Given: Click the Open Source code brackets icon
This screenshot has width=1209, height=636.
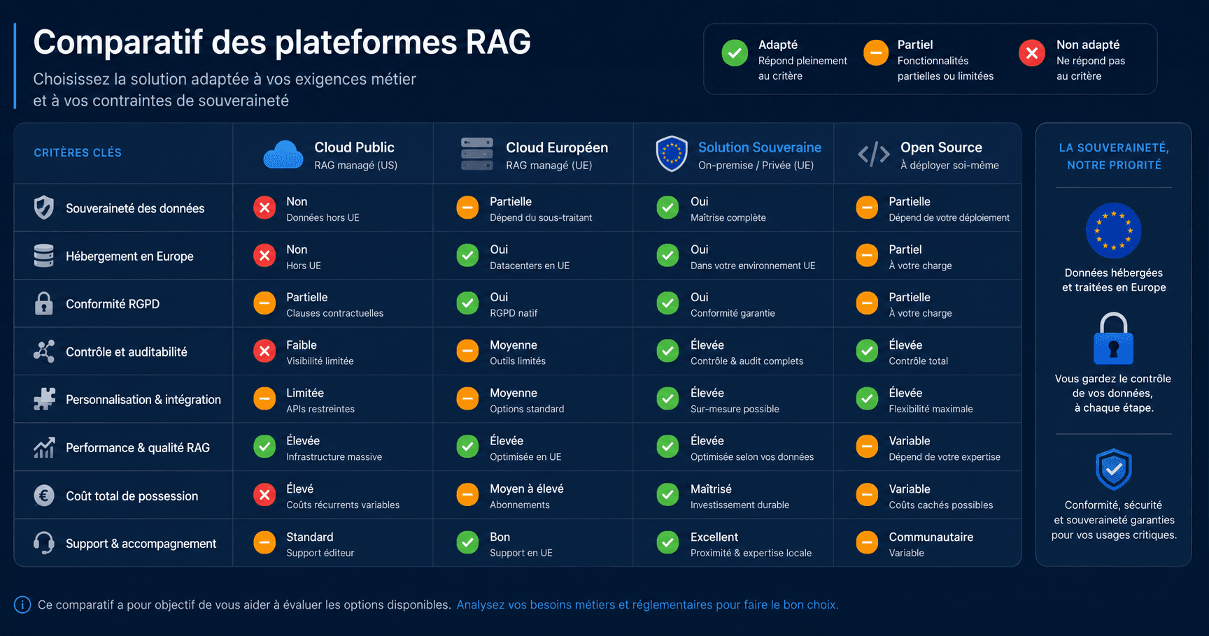Looking at the screenshot, I should pos(874,154).
